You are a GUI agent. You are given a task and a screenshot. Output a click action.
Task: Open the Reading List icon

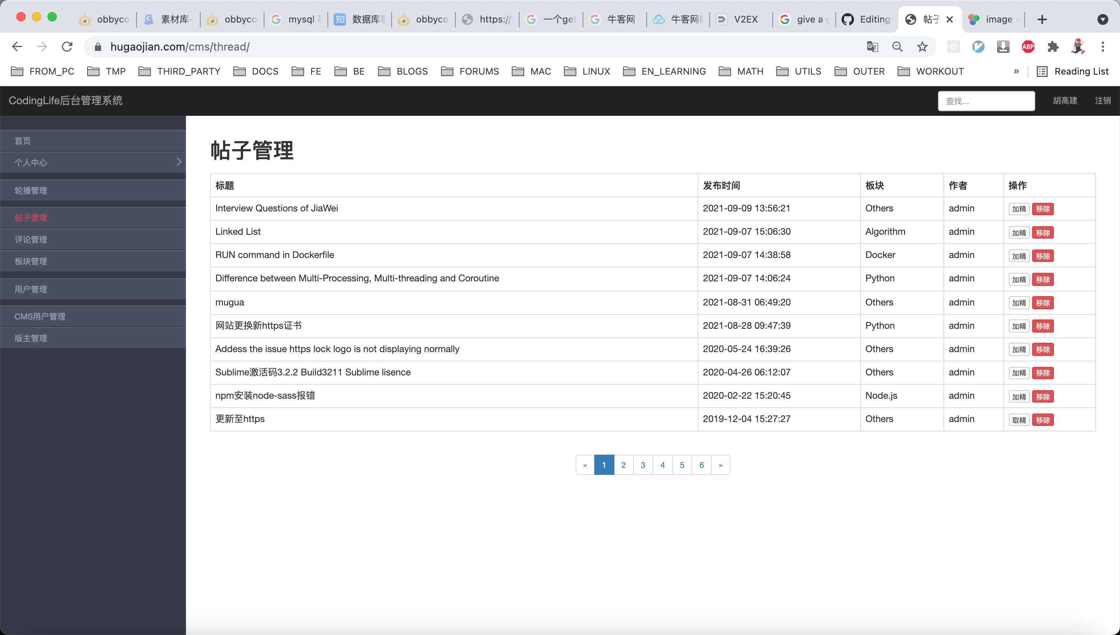pyautogui.click(x=1042, y=72)
